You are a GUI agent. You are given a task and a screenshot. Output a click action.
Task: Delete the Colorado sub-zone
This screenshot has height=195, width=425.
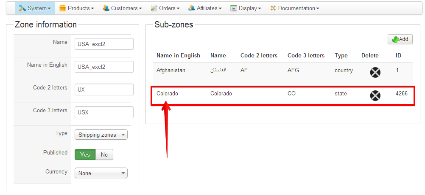(x=375, y=96)
